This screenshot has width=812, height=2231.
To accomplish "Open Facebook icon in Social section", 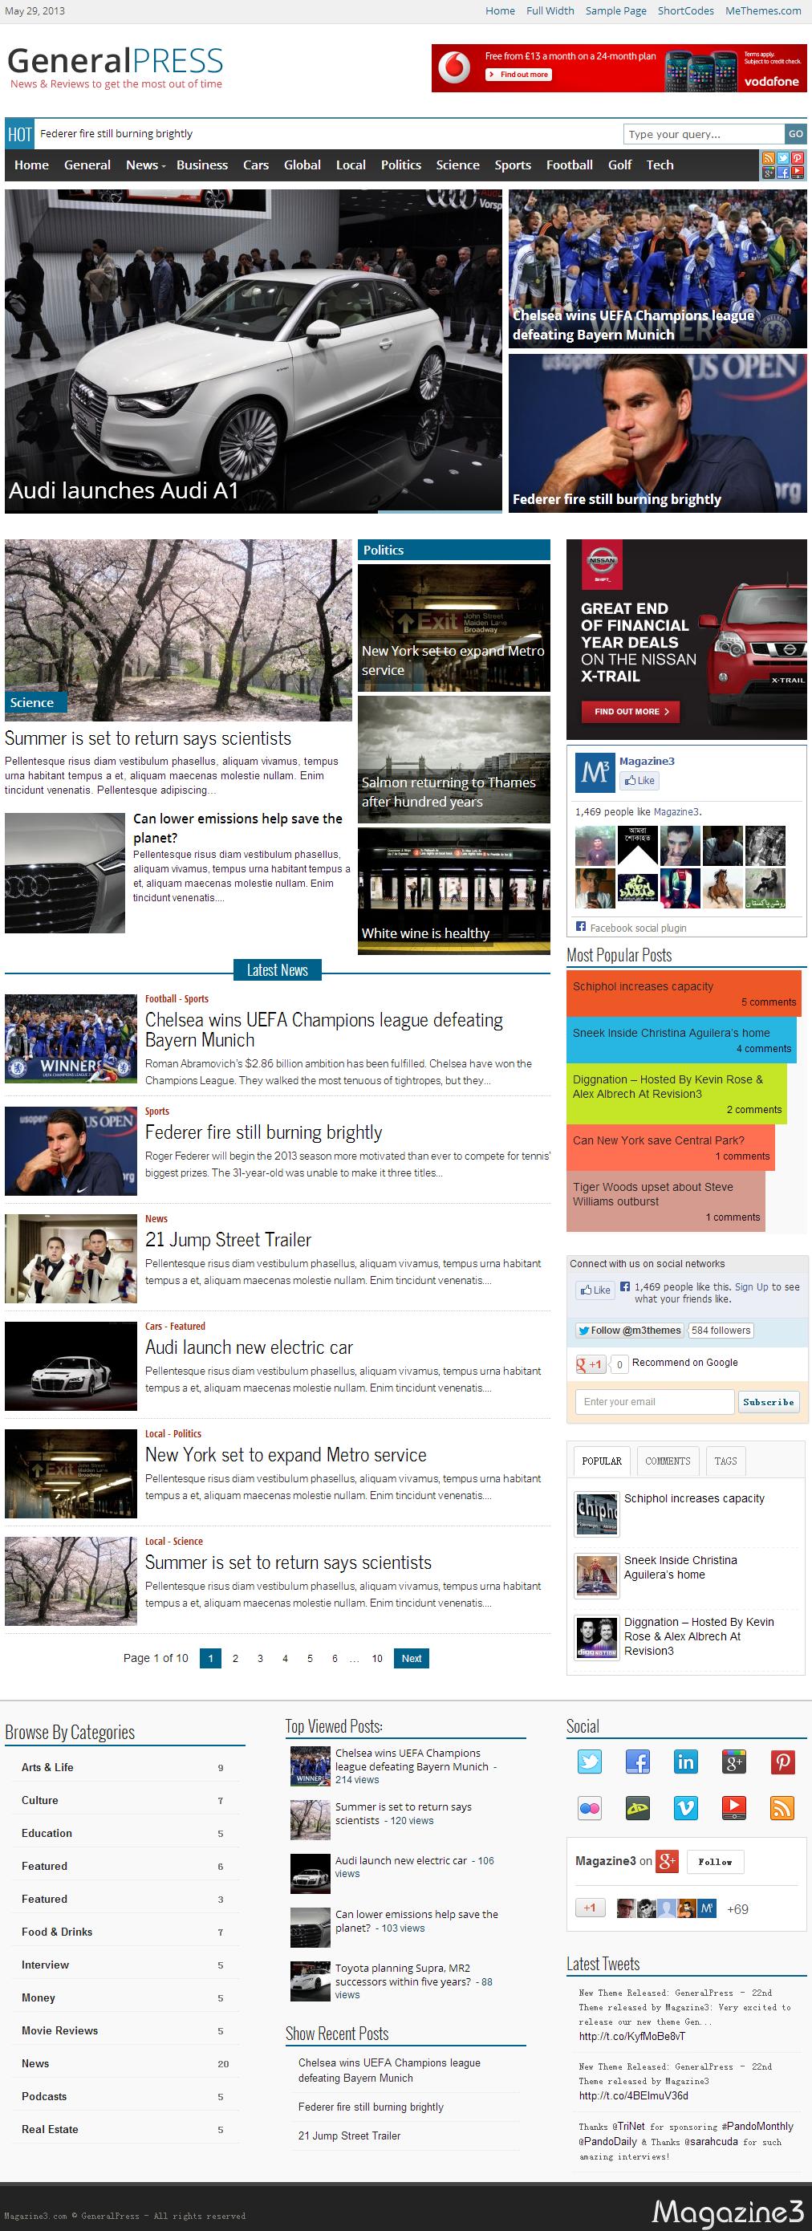I will click(x=638, y=1762).
